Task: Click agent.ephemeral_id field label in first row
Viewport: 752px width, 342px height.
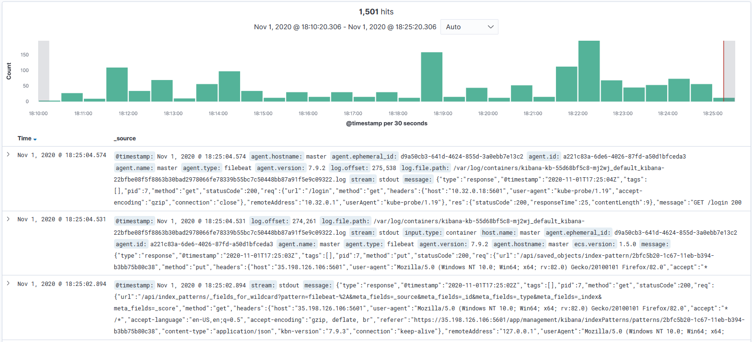Action: click(364, 157)
